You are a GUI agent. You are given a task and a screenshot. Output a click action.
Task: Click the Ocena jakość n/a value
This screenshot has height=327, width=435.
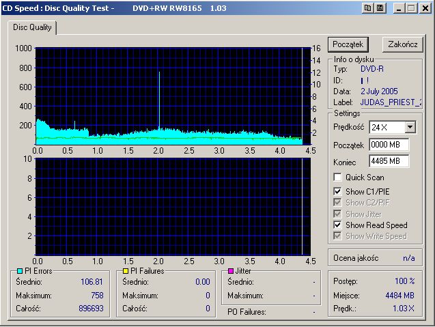click(x=409, y=258)
